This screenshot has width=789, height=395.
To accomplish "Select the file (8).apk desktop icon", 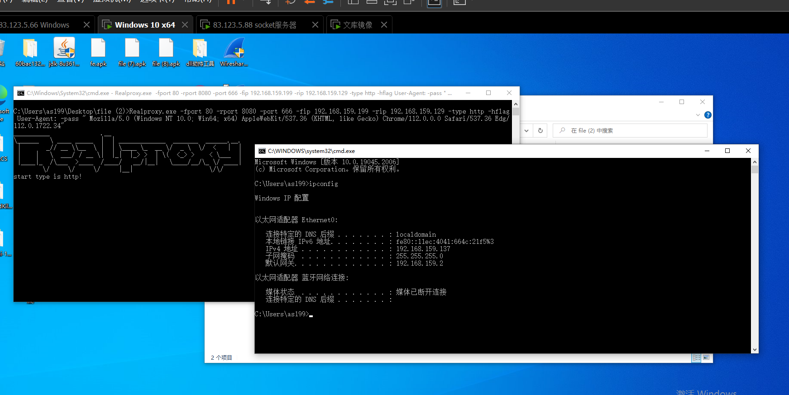I will pos(166,52).
